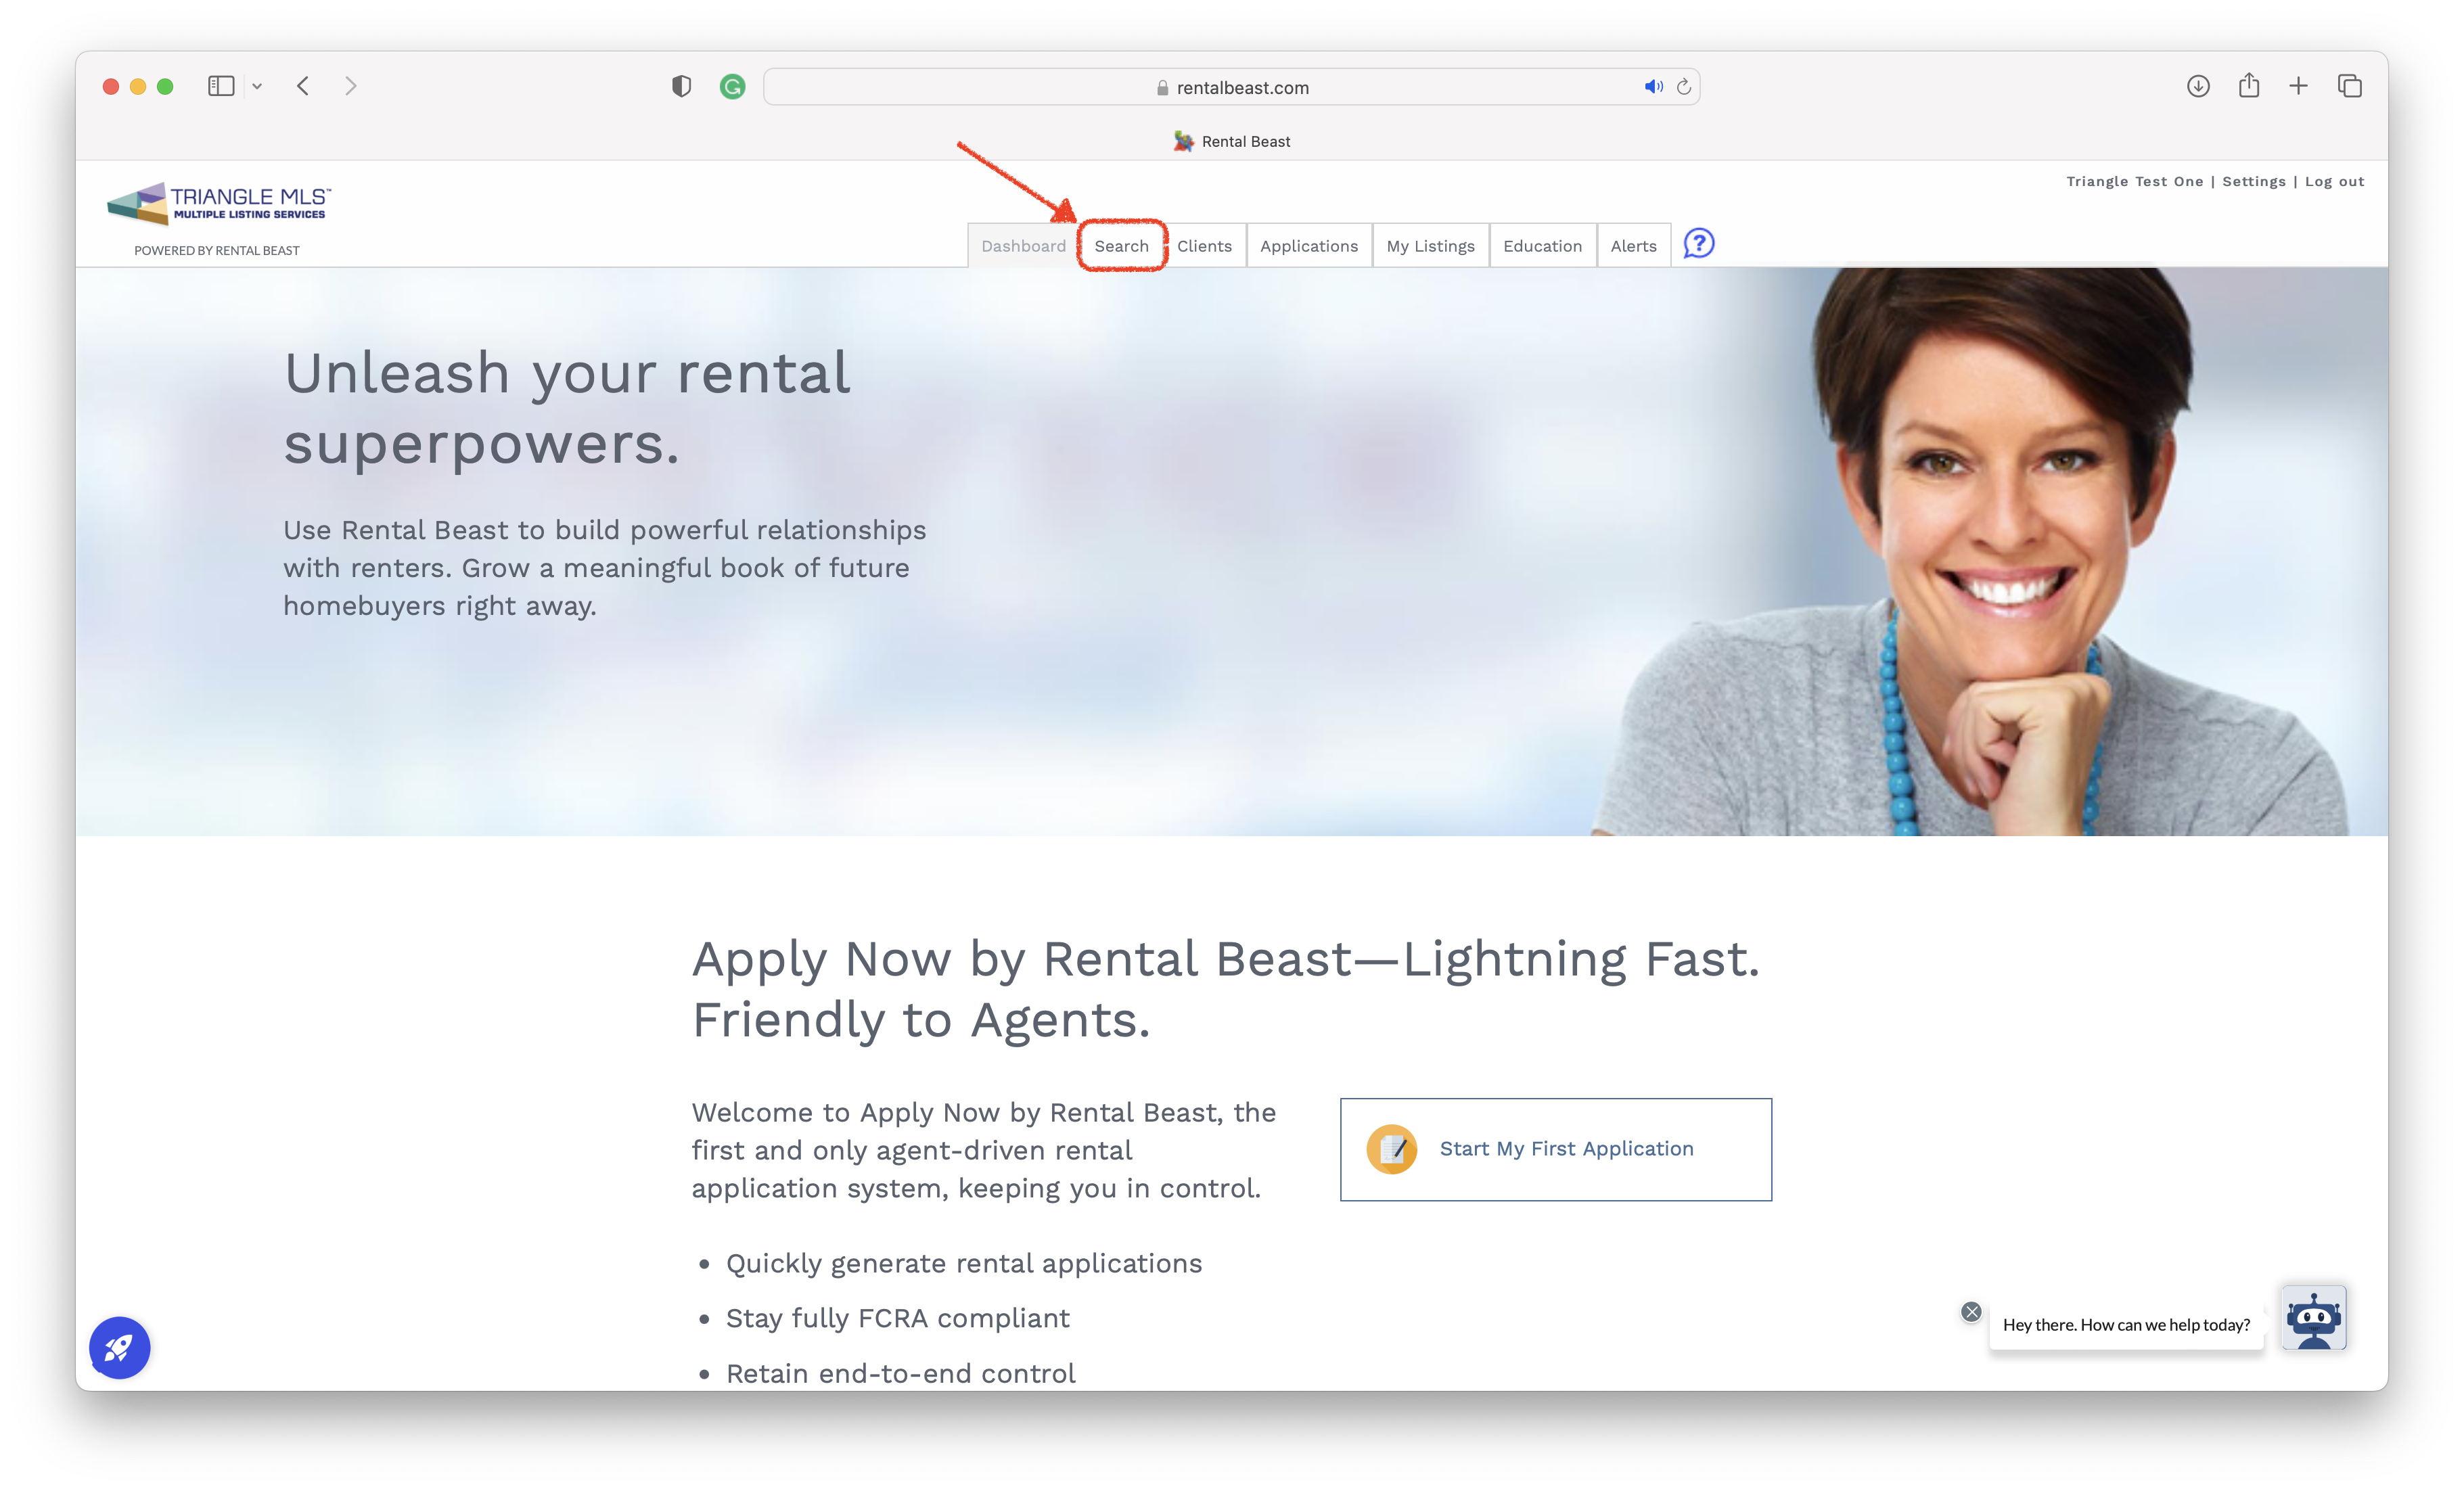Switch to the Clients tab

coord(1204,246)
